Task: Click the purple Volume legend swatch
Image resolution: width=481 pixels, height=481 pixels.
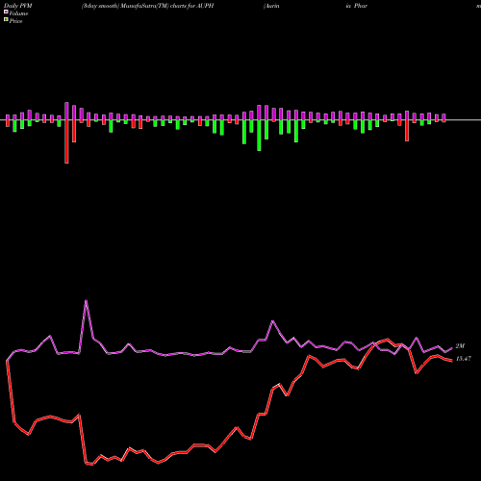Action: 6,12
